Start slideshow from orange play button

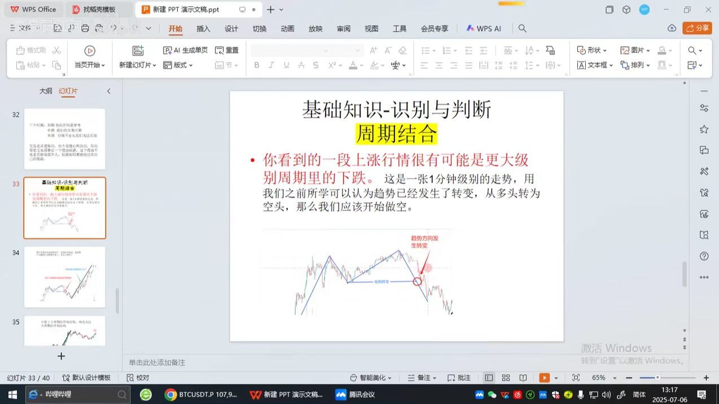[x=544, y=377]
